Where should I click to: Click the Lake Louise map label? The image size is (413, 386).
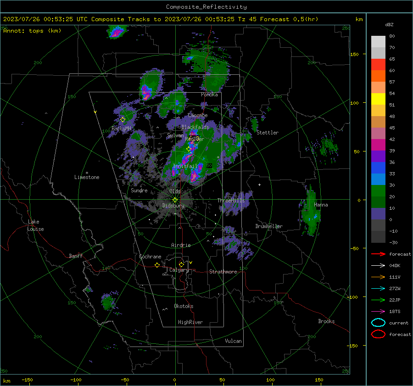tap(35, 225)
